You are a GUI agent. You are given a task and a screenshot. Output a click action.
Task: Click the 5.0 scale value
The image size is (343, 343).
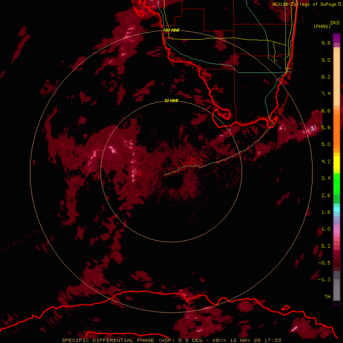tap(326, 144)
